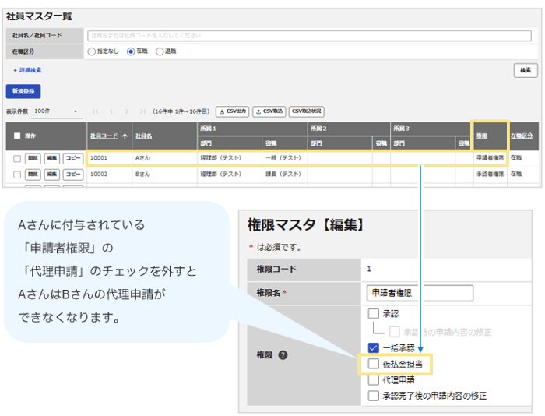Click 一般(テスト) cell in Aさん row

[283, 158]
